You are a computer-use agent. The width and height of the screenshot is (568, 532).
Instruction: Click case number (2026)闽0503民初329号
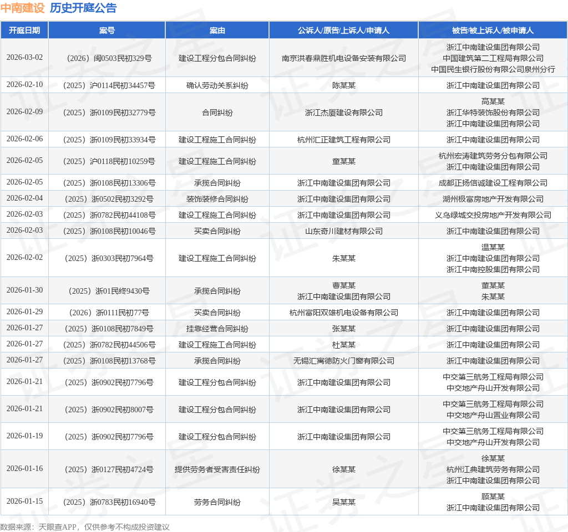[x=109, y=58]
